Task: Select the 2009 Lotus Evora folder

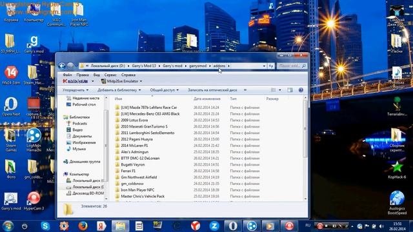Action: [x=134, y=121]
